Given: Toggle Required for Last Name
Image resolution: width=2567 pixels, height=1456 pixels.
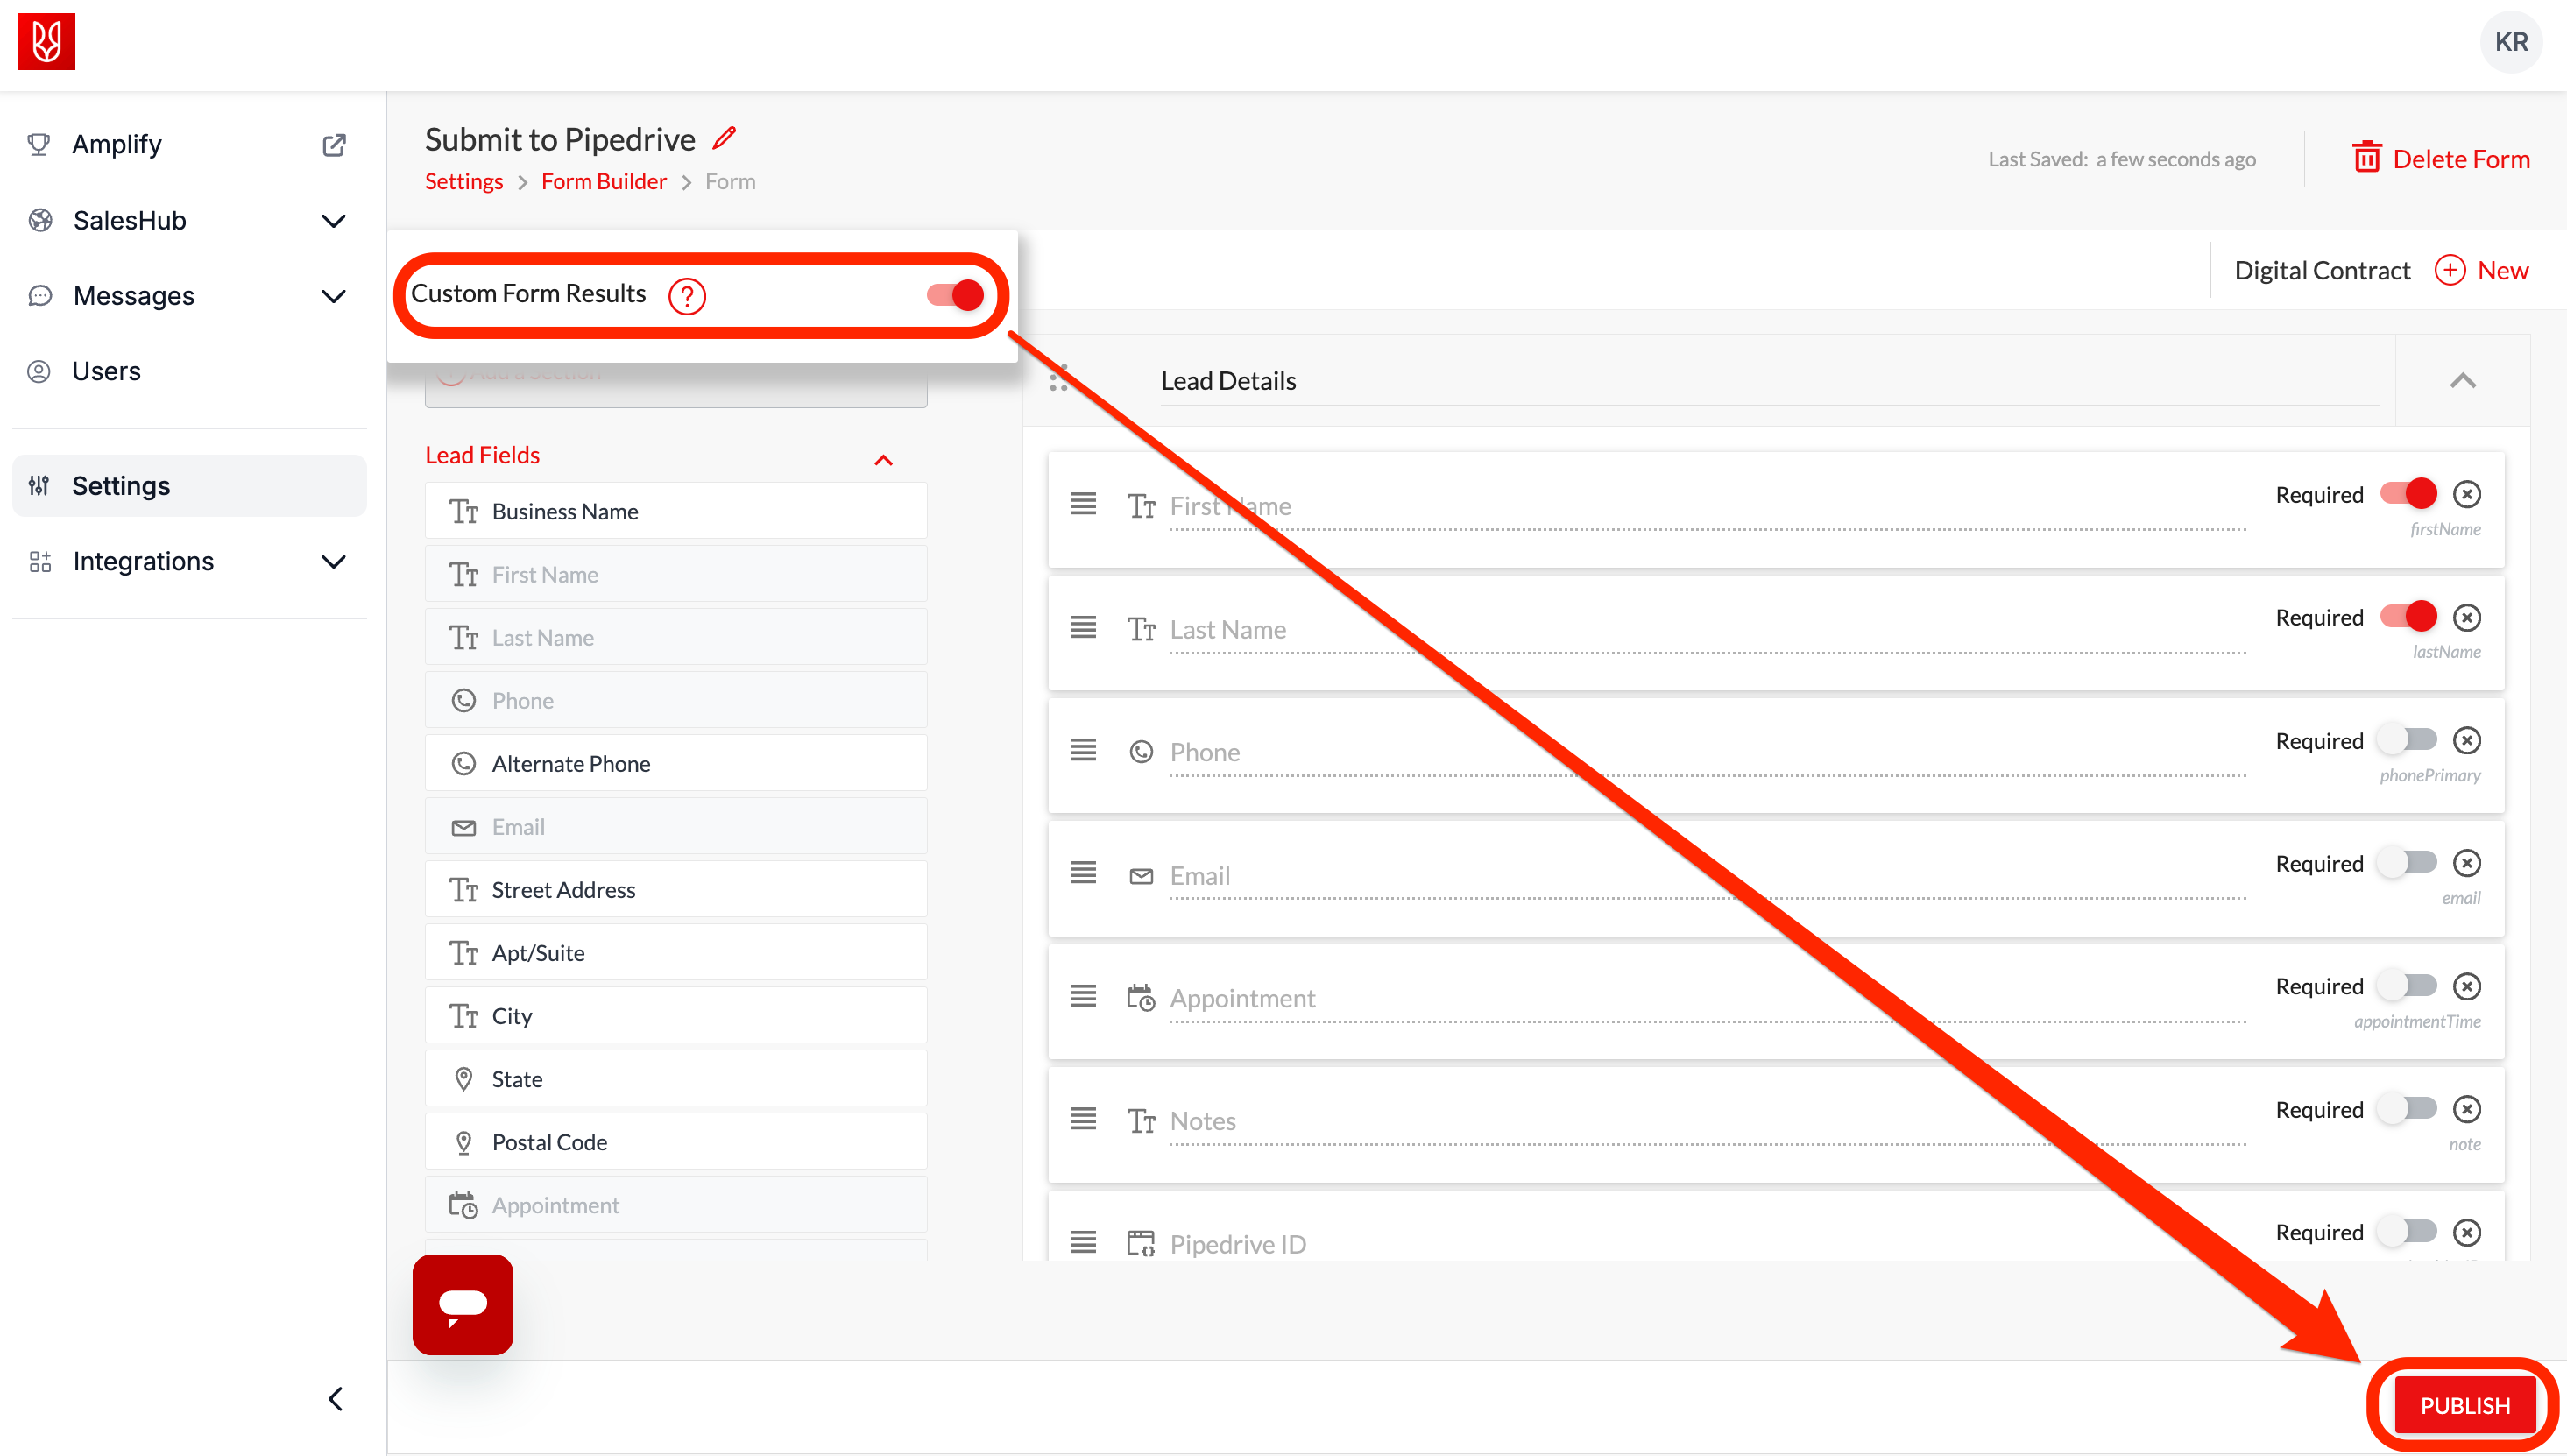Looking at the screenshot, I should [x=2408, y=616].
